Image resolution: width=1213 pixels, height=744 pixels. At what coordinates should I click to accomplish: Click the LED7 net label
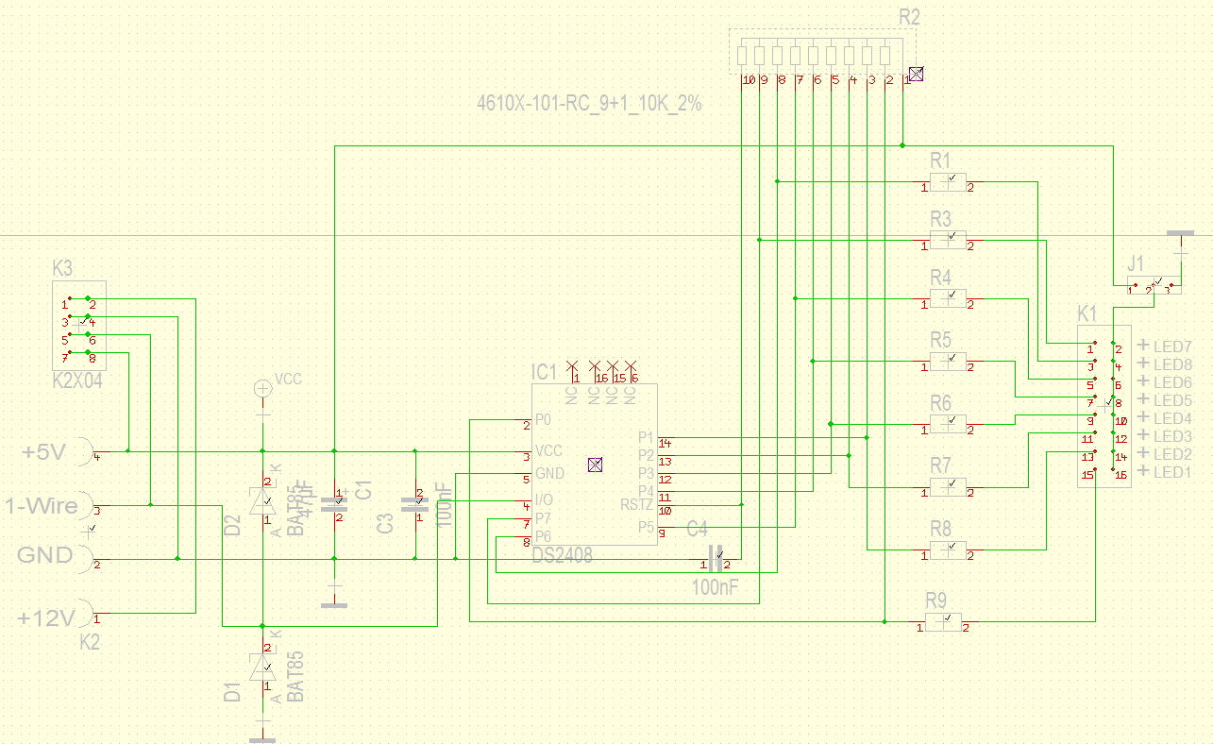pyautogui.click(x=1173, y=347)
